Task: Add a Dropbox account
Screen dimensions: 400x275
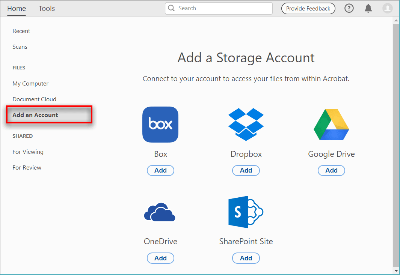Action: pos(246,170)
